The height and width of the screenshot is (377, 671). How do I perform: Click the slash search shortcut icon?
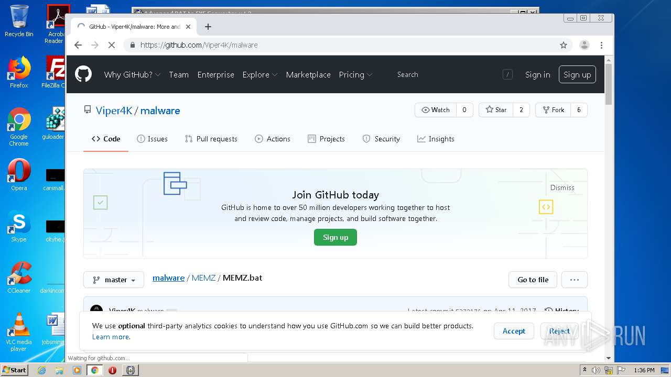click(507, 74)
